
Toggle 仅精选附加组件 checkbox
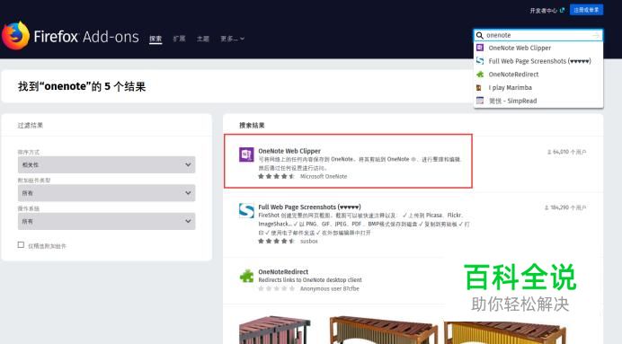pos(21,245)
